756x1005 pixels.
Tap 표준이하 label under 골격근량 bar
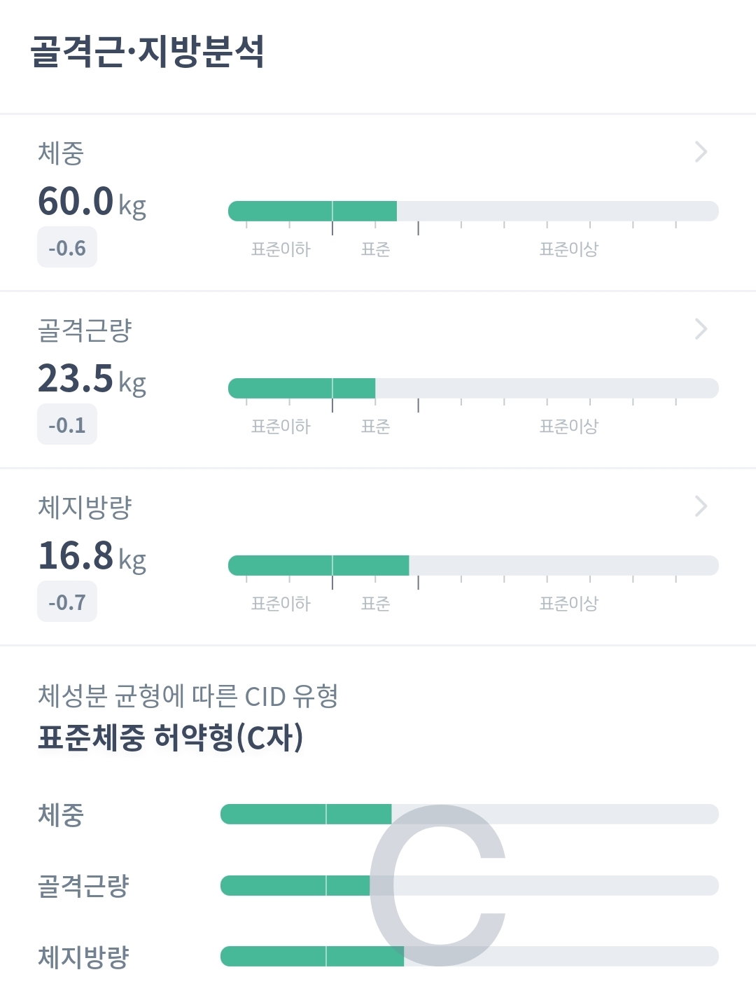[x=281, y=427]
